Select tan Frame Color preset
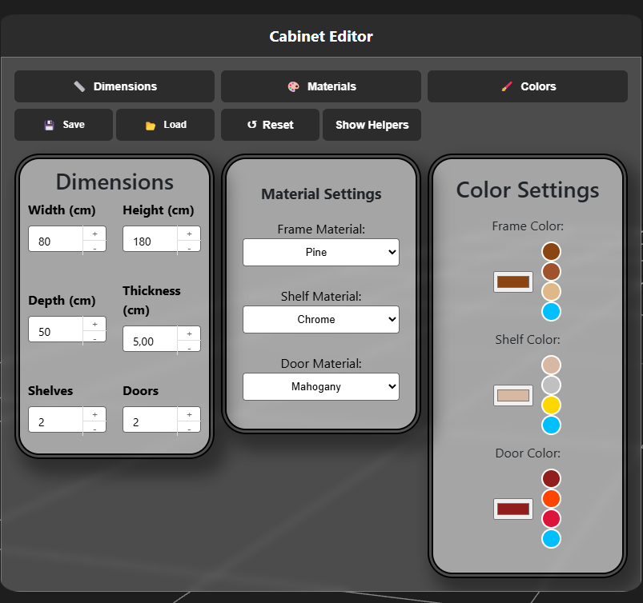643x603 pixels. [551, 292]
